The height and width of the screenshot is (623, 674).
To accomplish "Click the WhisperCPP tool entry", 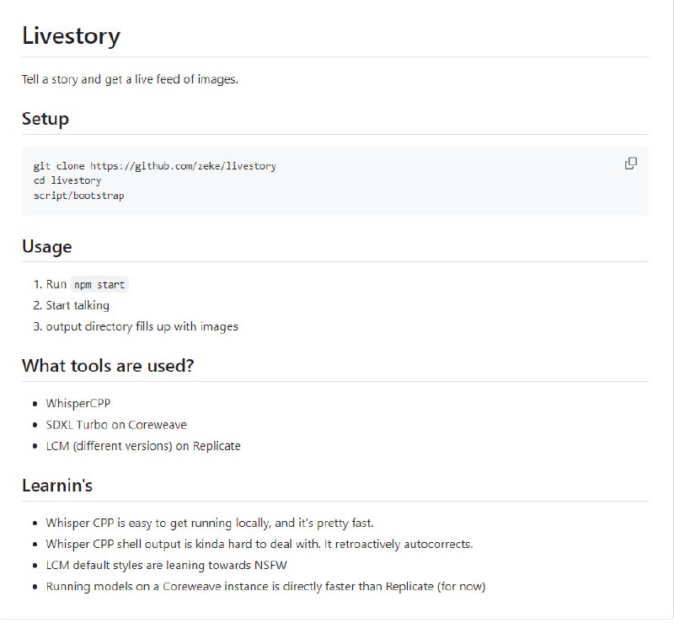I will [78, 404].
